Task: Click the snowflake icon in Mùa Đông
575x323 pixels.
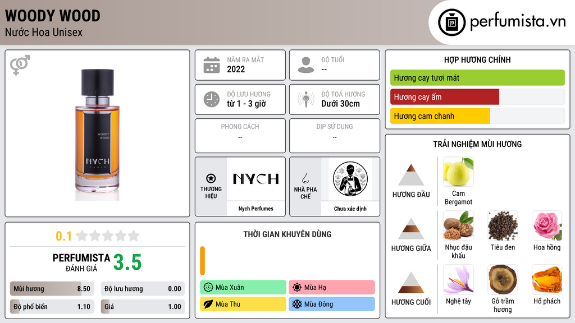Action: tap(296, 304)
